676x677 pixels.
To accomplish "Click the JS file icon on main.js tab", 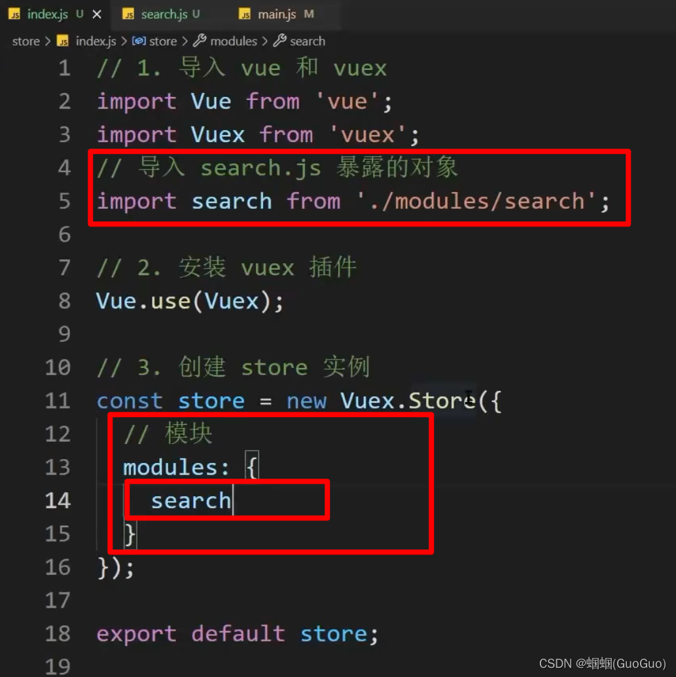I will [245, 14].
